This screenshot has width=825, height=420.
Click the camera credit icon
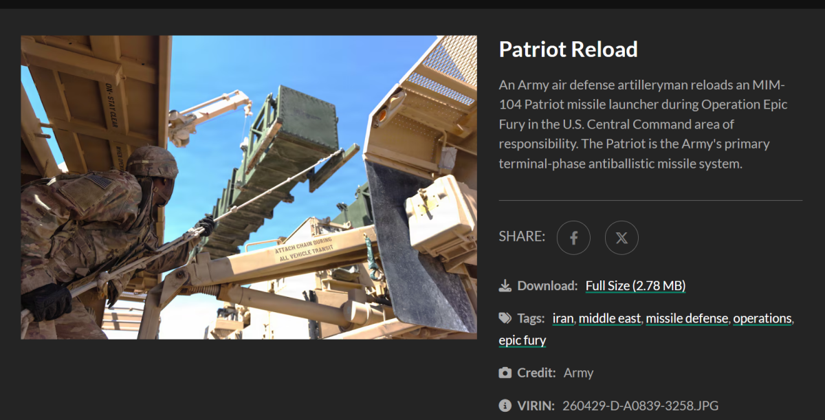505,373
